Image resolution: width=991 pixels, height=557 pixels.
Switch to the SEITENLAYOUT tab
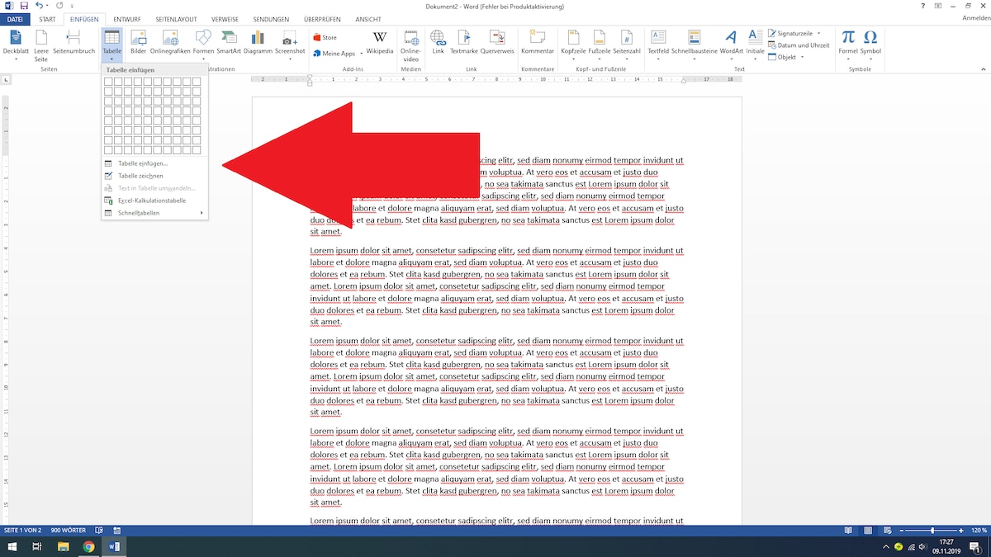click(176, 19)
